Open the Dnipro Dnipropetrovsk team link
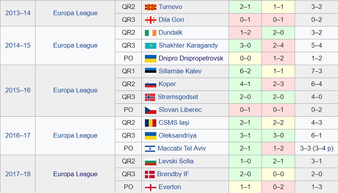Screen dimensions: 338x193 click(191, 58)
